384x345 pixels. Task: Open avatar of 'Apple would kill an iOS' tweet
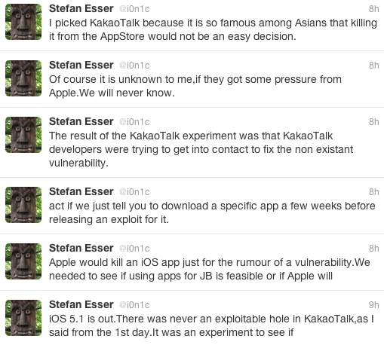pyautogui.click(x=23, y=261)
